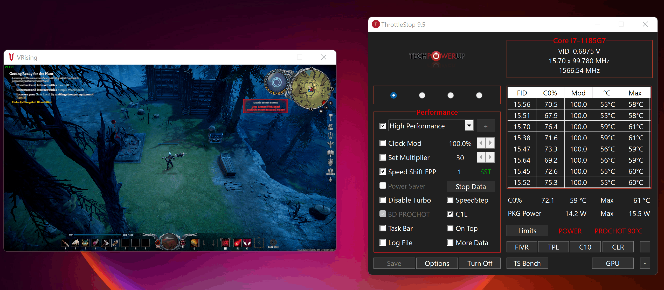Increase the Set Multiplier with right arrow
The height and width of the screenshot is (290, 664).
tap(490, 157)
